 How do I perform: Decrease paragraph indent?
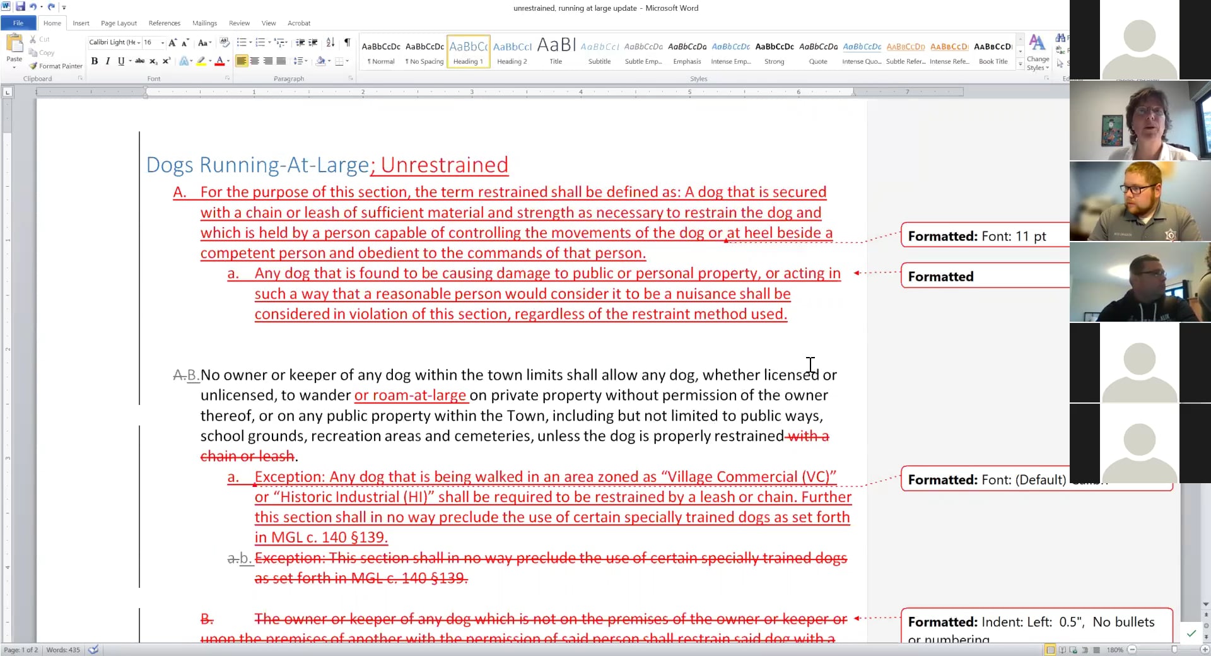point(300,43)
